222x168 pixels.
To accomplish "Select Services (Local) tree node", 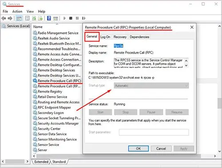I will (x=16, y=26).
